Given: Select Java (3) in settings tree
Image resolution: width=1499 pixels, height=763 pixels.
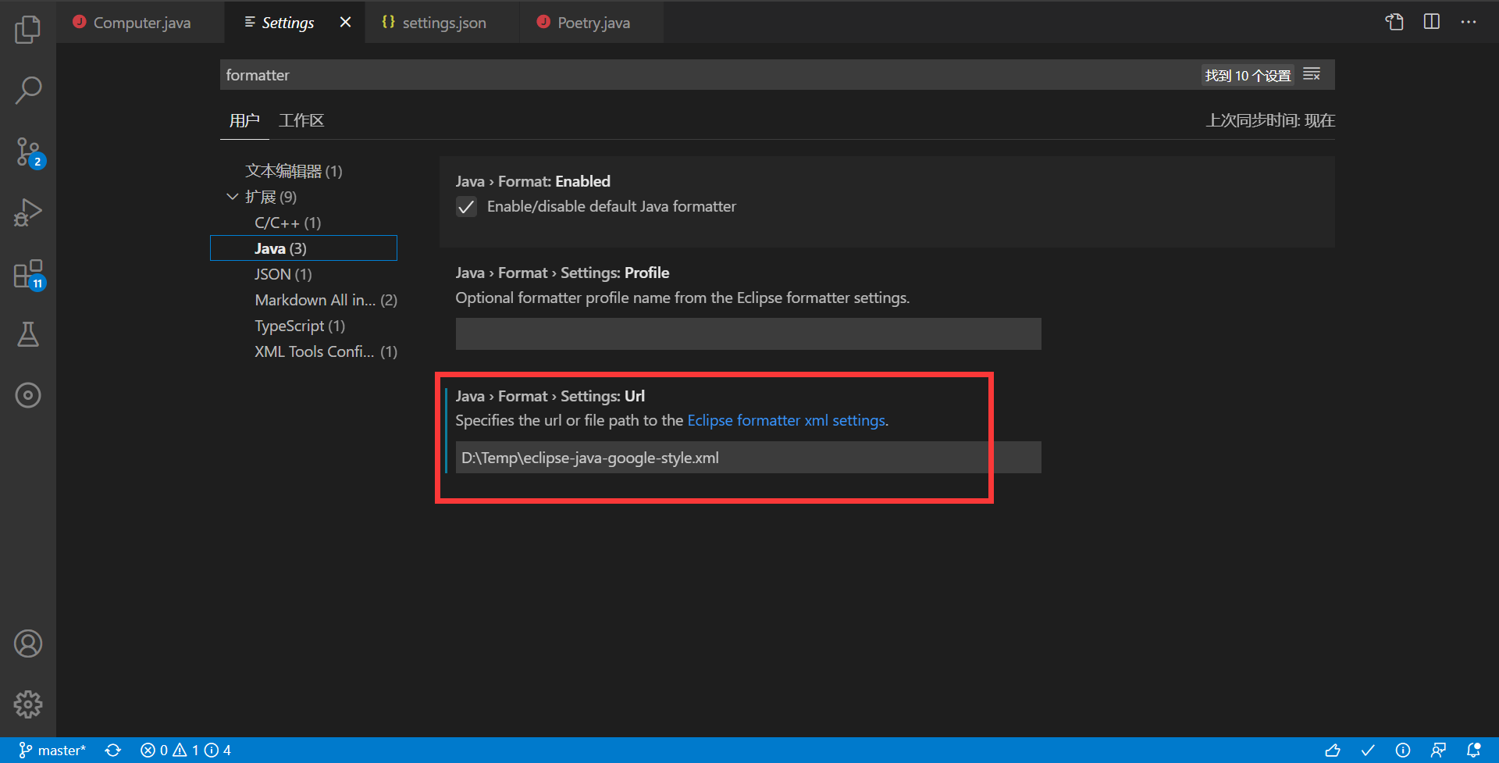Looking at the screenshot, I should tap(304, 248).
